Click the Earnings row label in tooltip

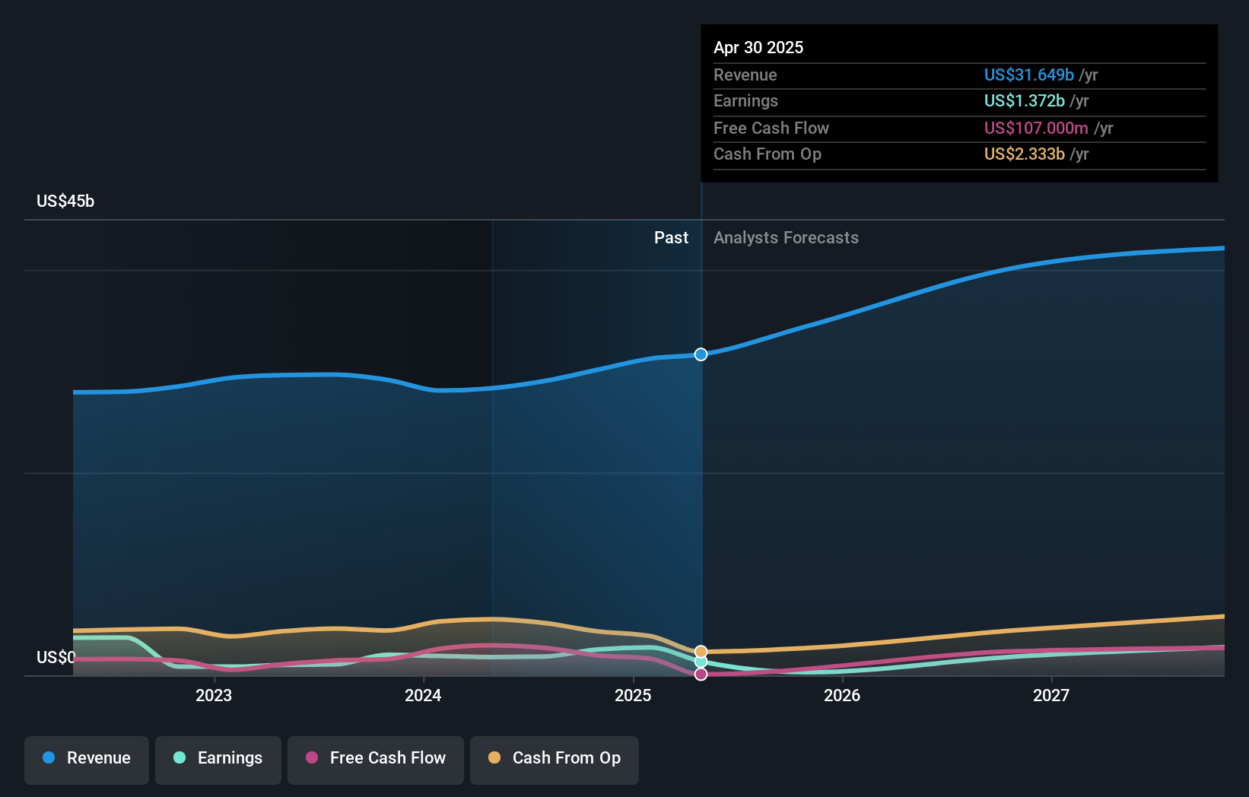point(745,101)
